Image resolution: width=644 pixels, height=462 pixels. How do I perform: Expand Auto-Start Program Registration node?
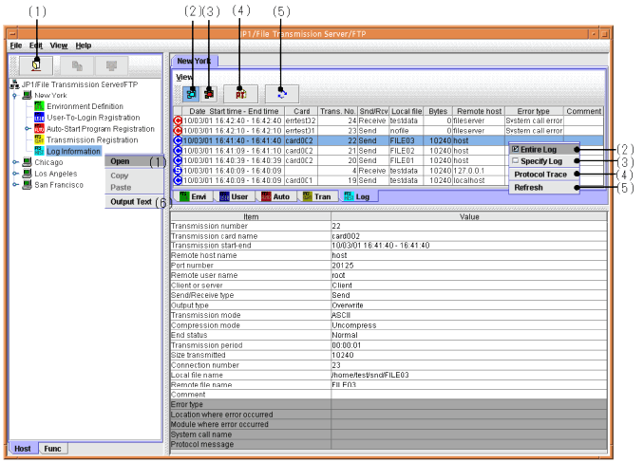tap(27, 128)
